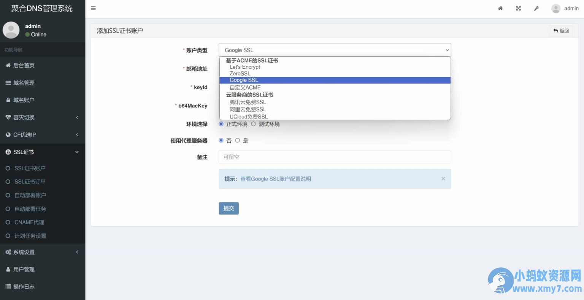
Task: Expand the 容灾切换 sidebar chevron
Action: [77, 117]
